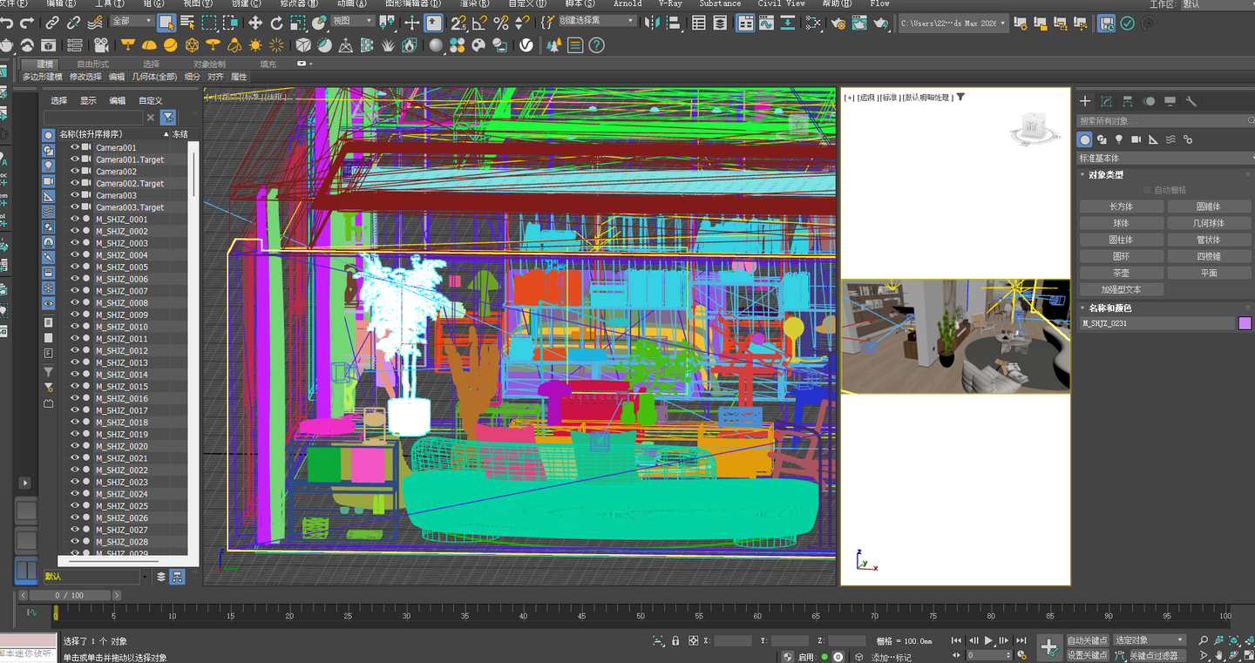Screen dimensions: 1255x663
Task: Select the Cameras category icon in Create panel
Action: (x=1136, y=139)
